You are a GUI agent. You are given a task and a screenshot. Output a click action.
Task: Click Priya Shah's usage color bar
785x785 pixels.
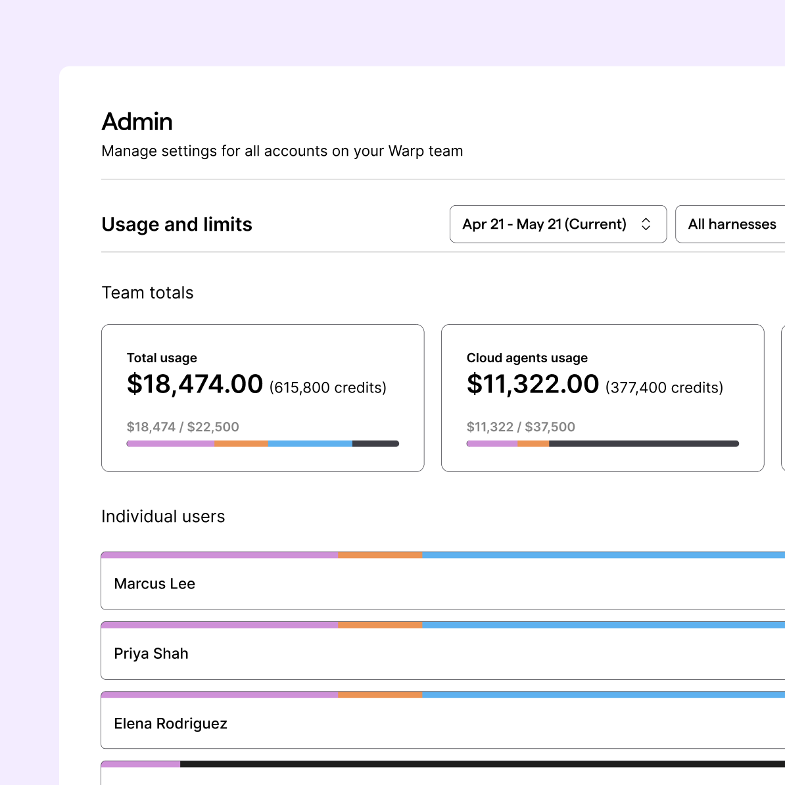point(443,625)
